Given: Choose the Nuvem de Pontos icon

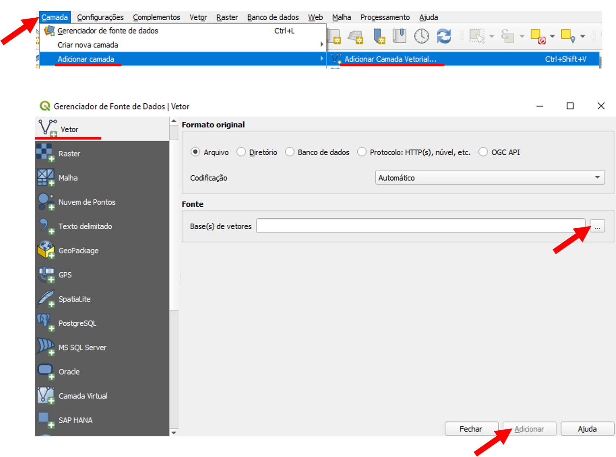Looking at the screenshot, I should [x=45, y=202].
